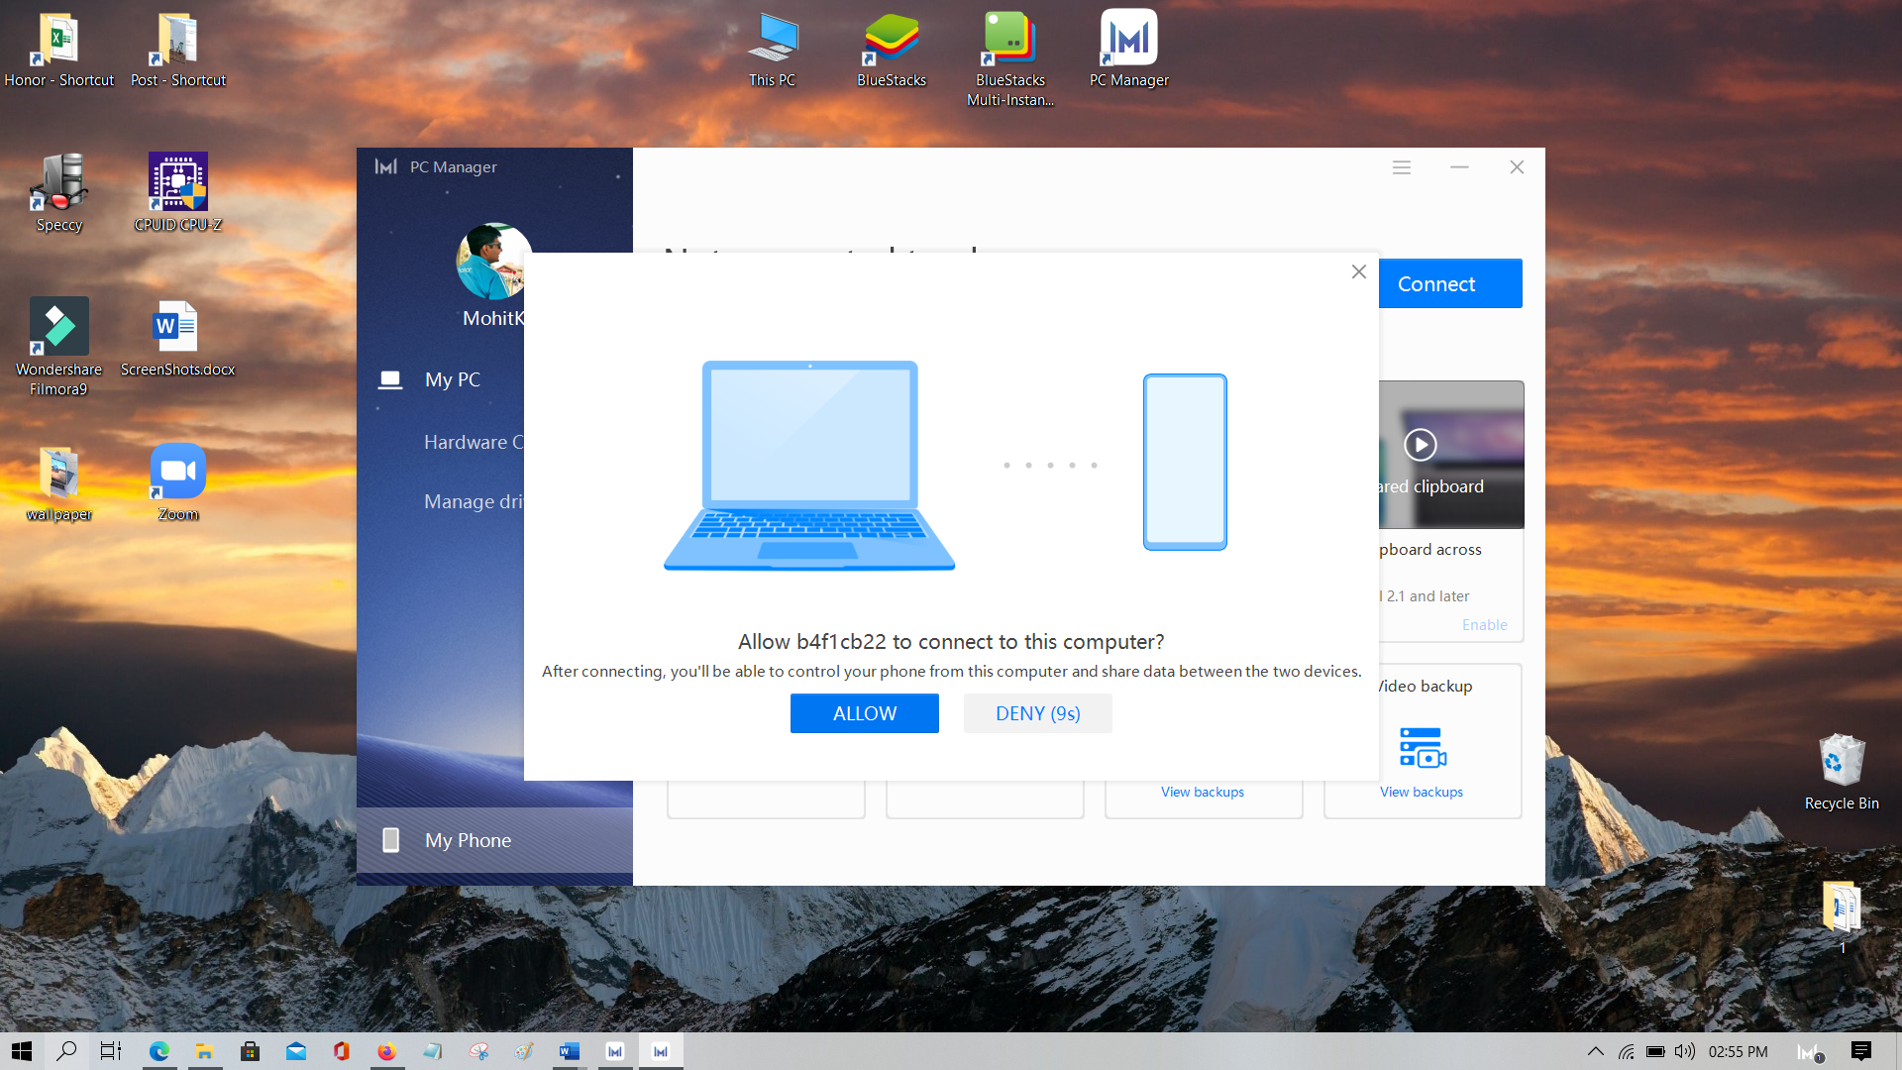Open View backups under Video backup
The width and height of the screenshot is (1902, 1070).
[1421, 792]
